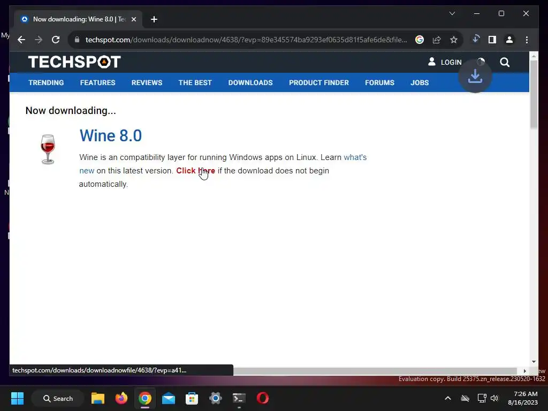
Task: Open the FEATURES menu
Action: click(x=97, y=83)
